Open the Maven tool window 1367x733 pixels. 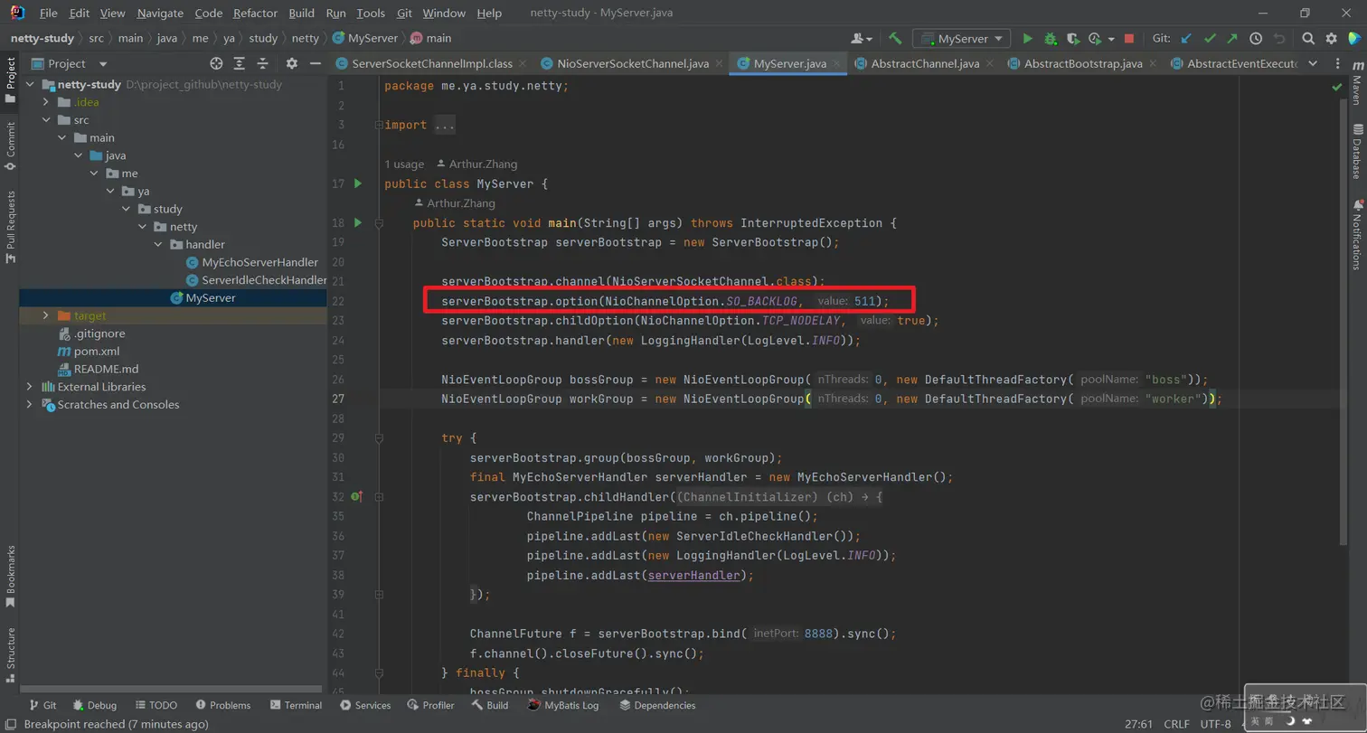1356,85
